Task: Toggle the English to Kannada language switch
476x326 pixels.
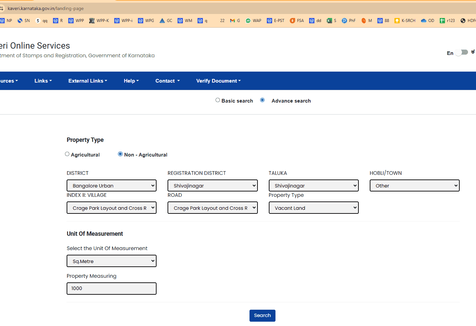Action: click(461, 52)
